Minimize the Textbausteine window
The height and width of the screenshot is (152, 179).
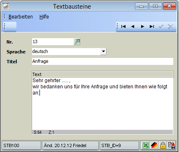pyautogui.click(x=142, y=6)
